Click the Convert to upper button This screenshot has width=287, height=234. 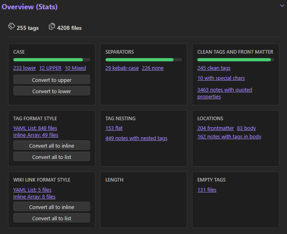click(52, 79)
